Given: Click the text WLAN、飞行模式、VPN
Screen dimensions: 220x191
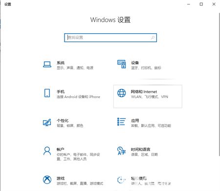Looking at the screenshot, I should (150, 97).
